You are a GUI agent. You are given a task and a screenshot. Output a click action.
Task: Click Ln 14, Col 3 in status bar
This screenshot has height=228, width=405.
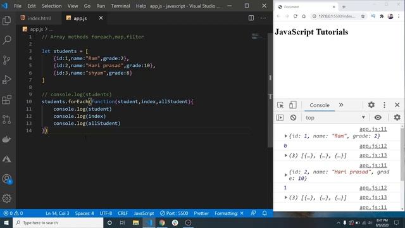(58, 213)
